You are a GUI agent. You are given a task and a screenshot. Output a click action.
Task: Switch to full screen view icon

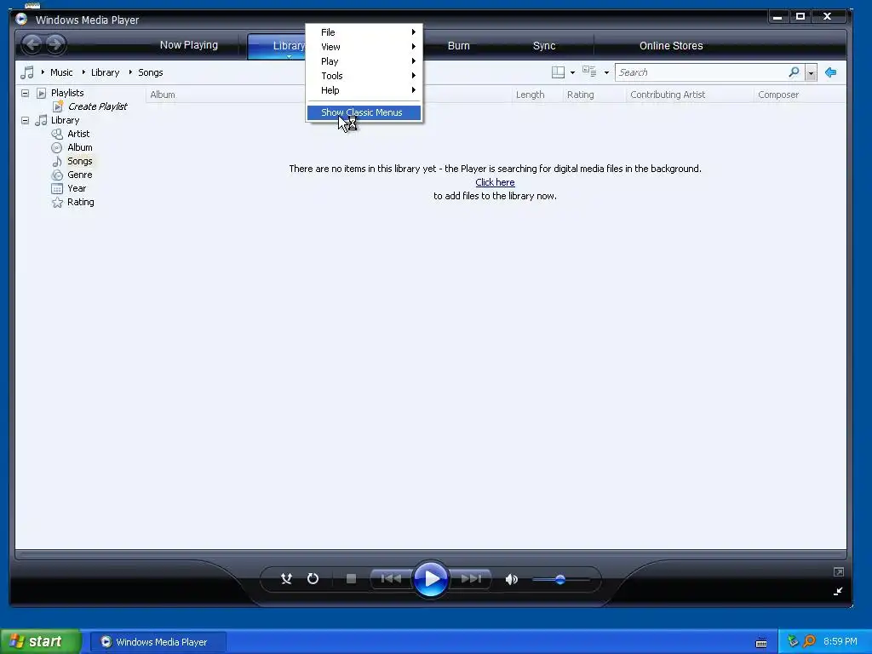point(839,571)
